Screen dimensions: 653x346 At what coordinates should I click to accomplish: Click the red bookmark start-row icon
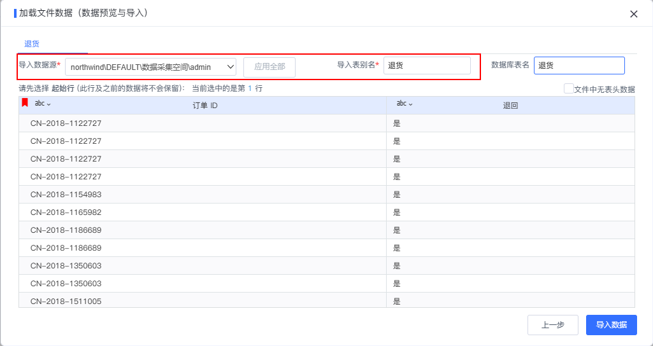(x=25, y=102)
